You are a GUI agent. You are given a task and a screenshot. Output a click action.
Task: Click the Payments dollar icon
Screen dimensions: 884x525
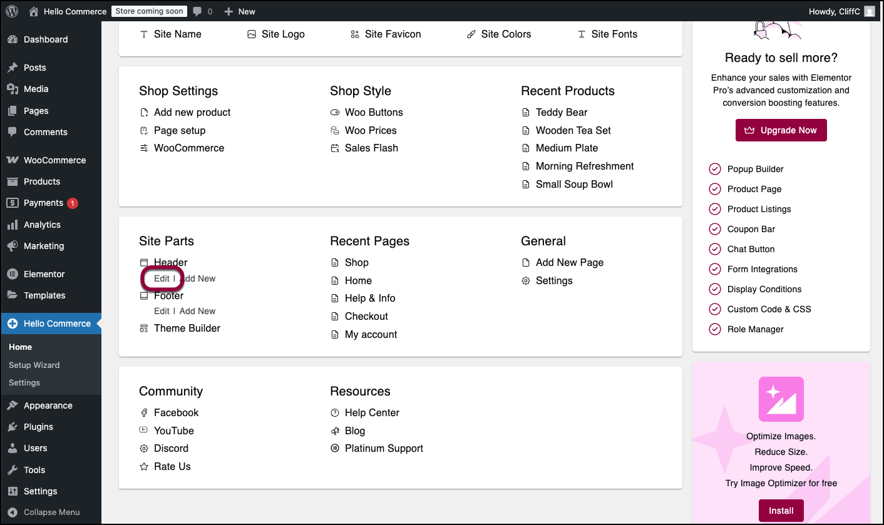13,203
